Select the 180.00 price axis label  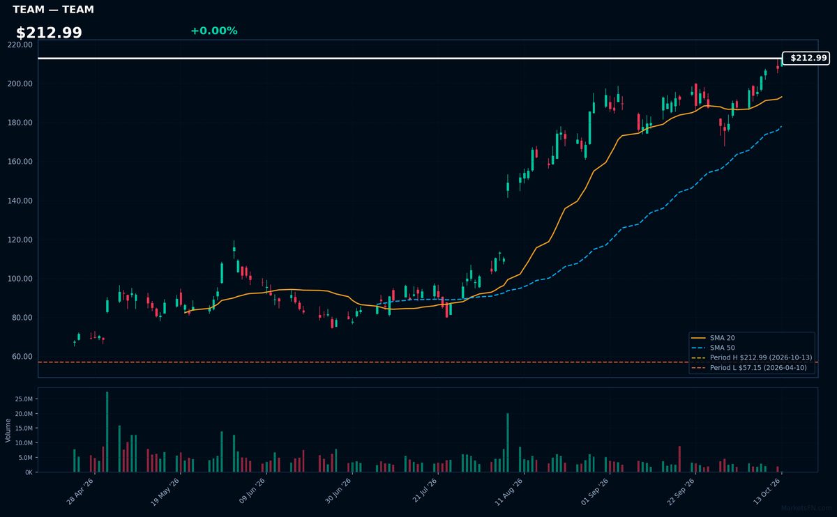[x=20, y=123]
